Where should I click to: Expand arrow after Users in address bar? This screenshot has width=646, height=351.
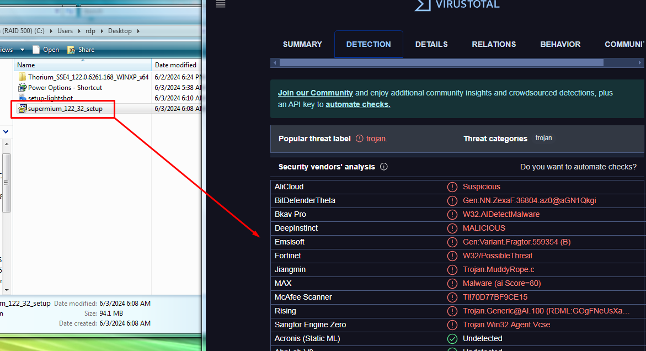click(79, 31)
